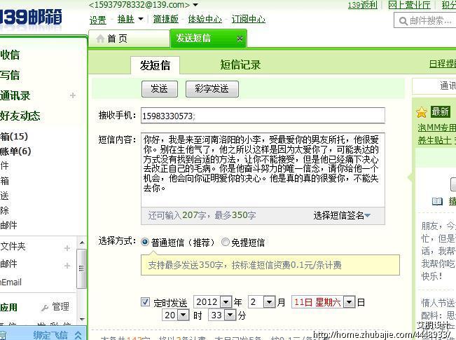This screenshot has width=456, height=340.
Task: Open the inbox 箱(15) folder
Action: coord(14,137)
